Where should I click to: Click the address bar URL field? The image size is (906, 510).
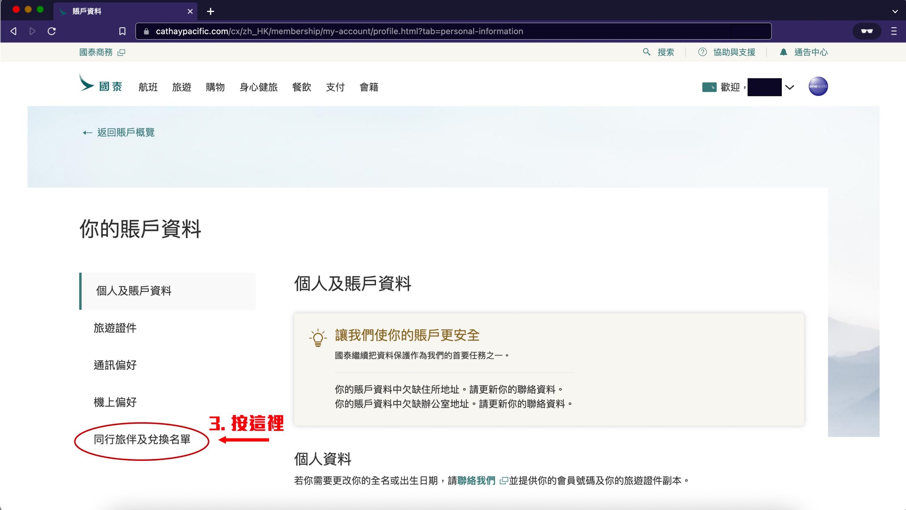[453, 31]
